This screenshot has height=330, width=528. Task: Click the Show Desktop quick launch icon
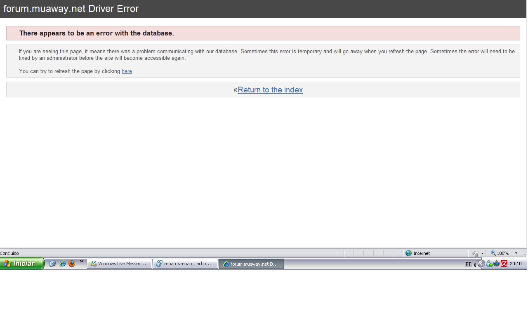coord(52,264)
